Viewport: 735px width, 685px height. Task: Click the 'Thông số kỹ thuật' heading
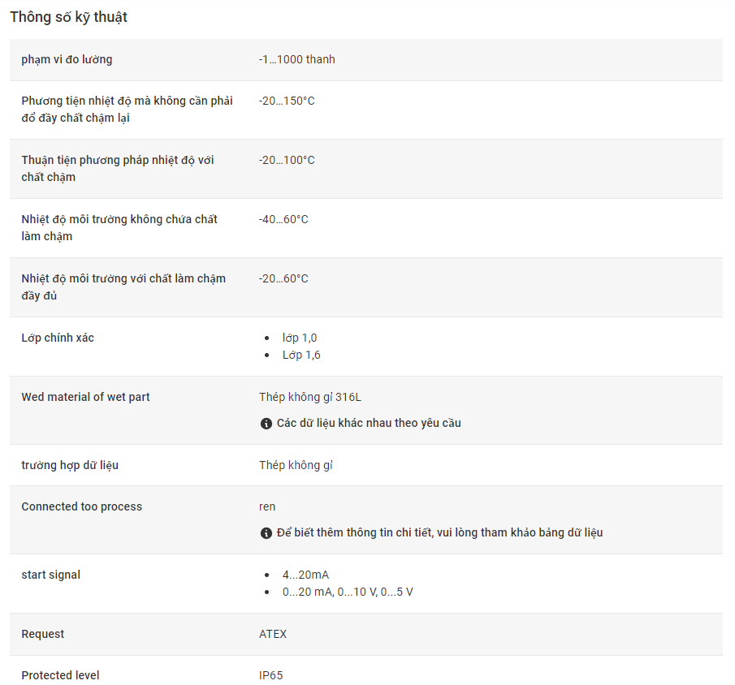click(68, 17)
